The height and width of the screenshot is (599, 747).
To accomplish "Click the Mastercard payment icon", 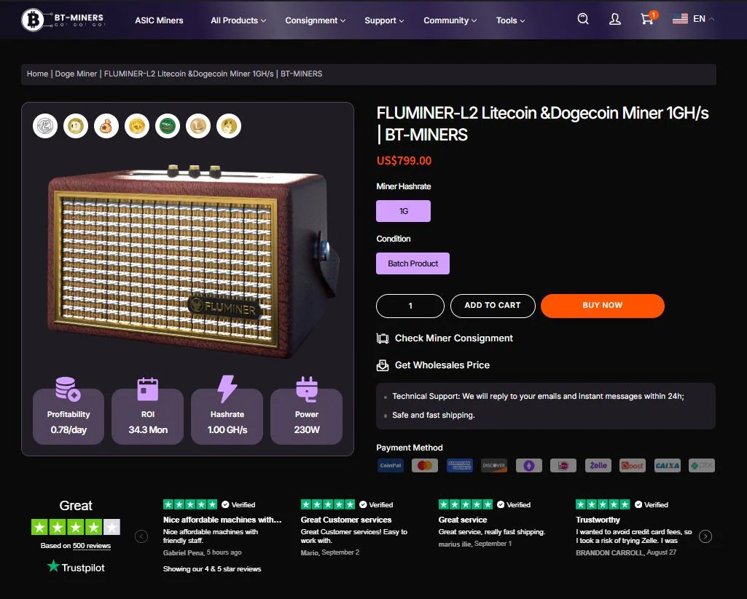I will click(425, 465).
